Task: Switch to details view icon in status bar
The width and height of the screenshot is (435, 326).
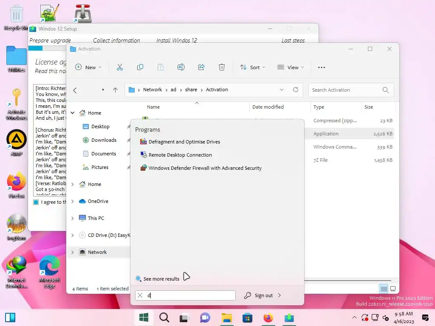Action: point(384,289)
